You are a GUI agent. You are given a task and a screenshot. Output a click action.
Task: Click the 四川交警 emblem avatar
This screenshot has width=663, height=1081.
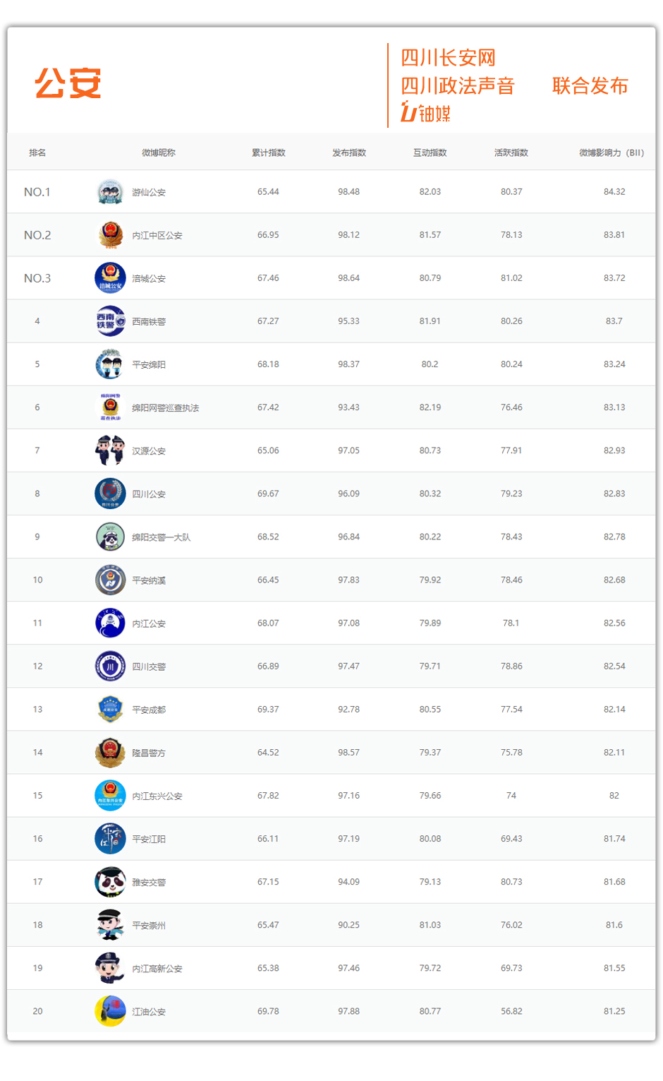click(x=110, y=667)
